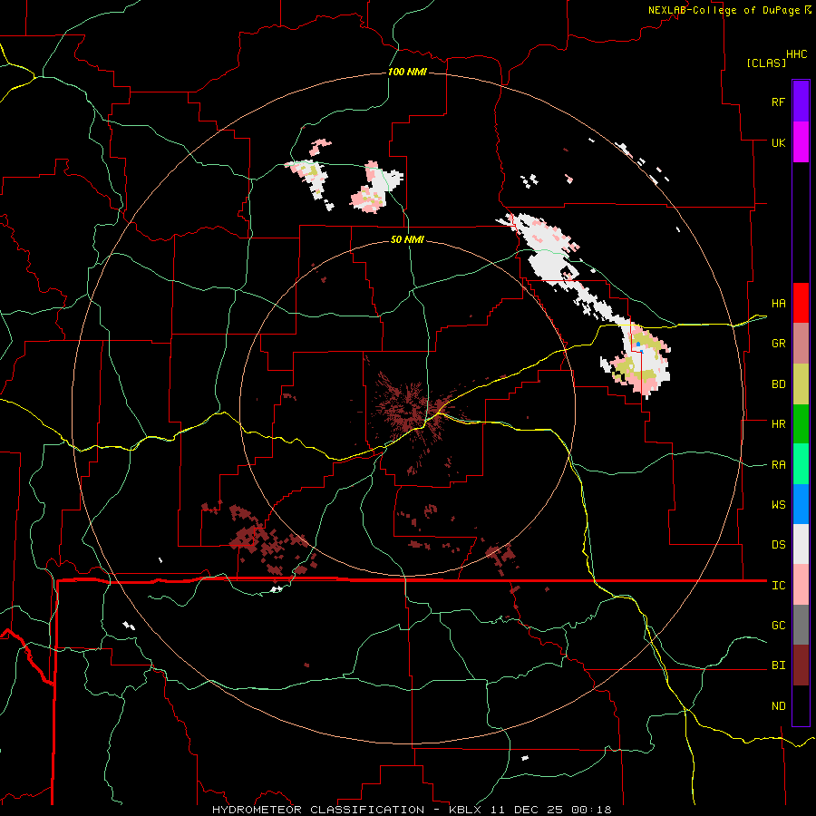
Task: Click the GR label in legend
Action: [x=778, y=344]
